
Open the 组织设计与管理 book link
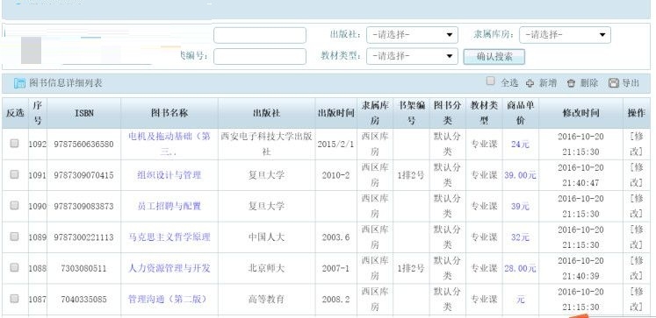pyautogui.click(x=169, y=175)
